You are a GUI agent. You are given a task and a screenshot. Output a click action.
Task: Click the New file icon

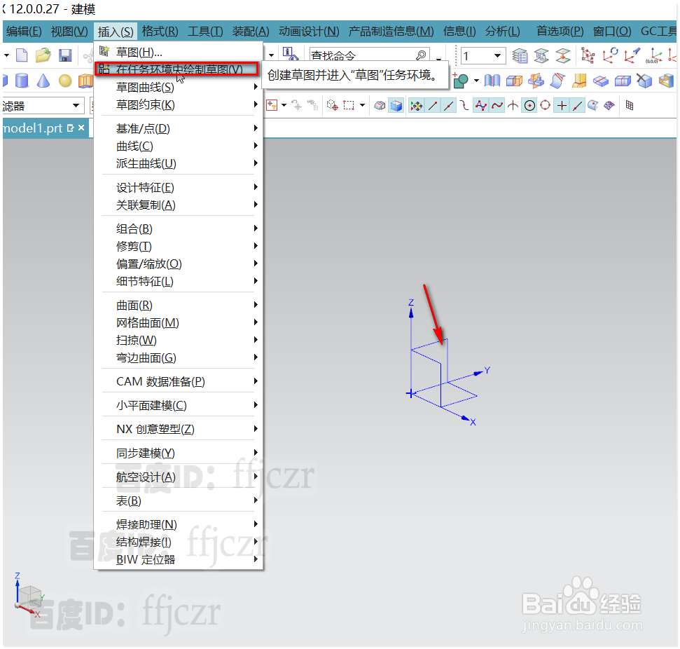[x=22, y=55]
